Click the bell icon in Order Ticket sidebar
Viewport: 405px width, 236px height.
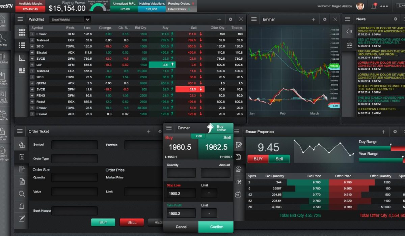click(22, 206)
